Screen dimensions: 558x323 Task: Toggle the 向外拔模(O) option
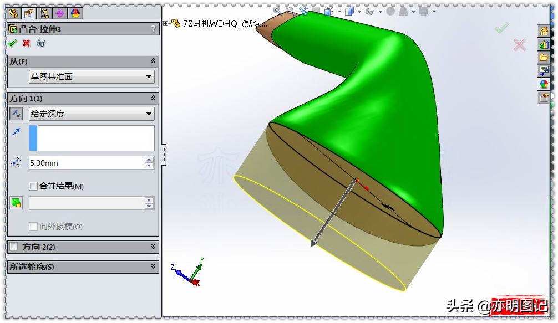point(33,226)
